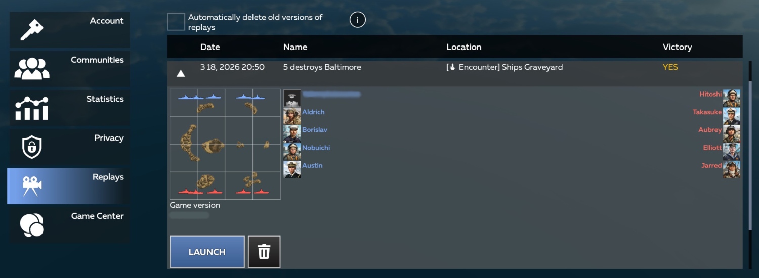
Task: Sort replays by Victory column header
Action: point(677,47)
